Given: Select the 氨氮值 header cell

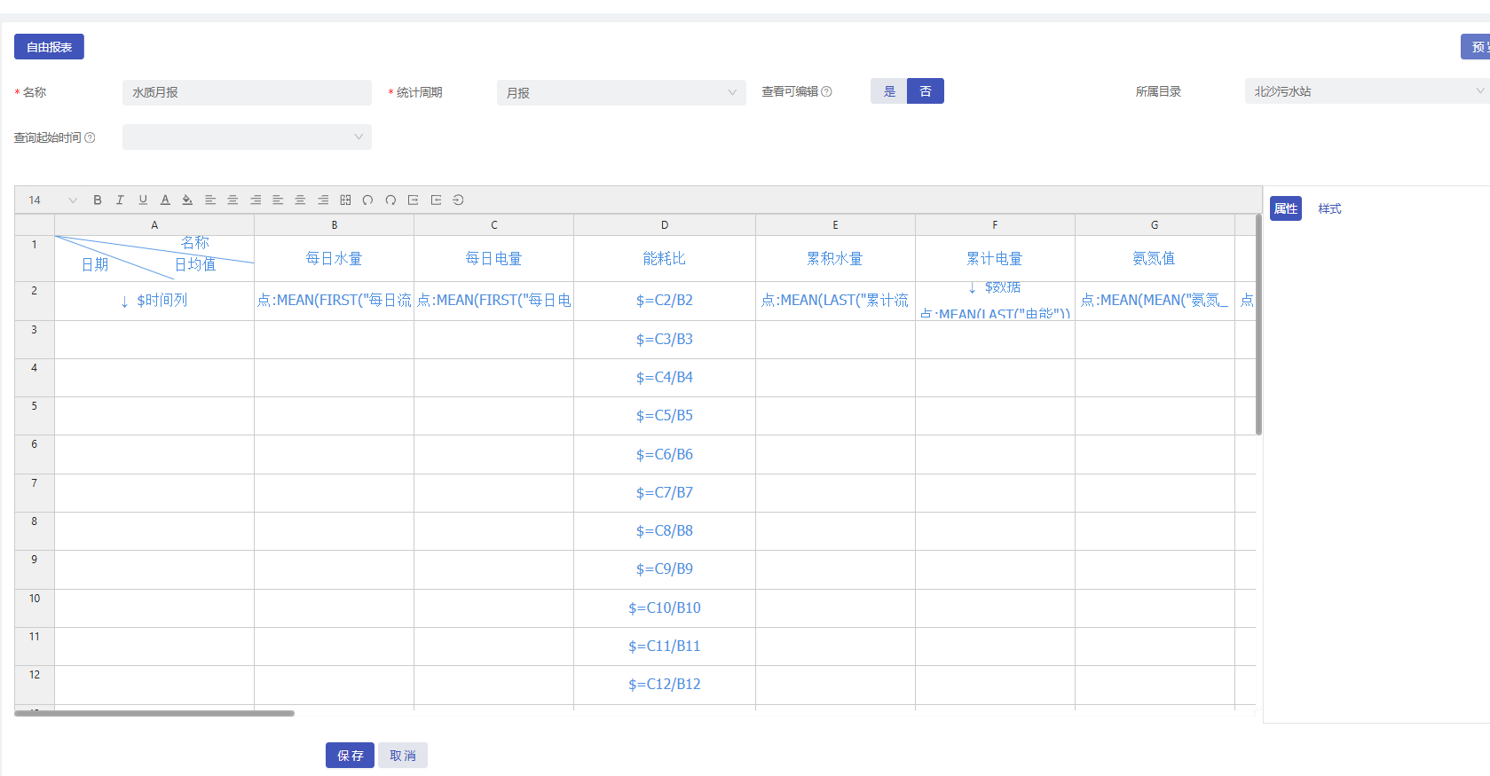Looking at the screenshot, I should (x=1155, y=259).
